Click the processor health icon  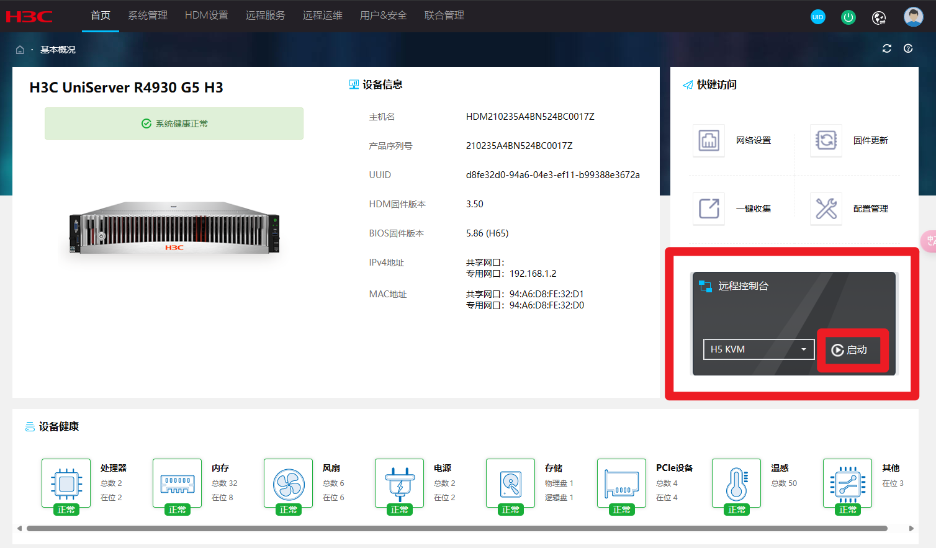pyautogui.click(x=66, y=483)
